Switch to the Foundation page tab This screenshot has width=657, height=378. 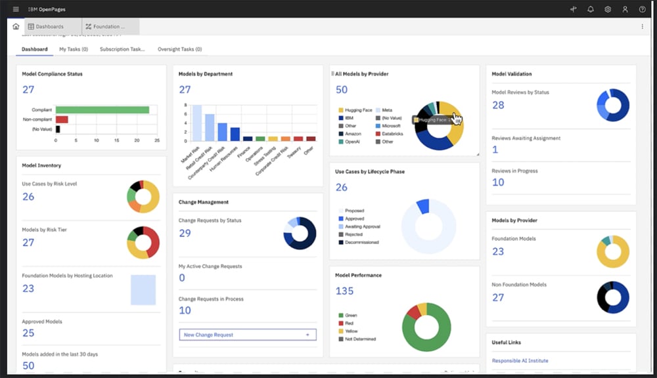[110, 27]
